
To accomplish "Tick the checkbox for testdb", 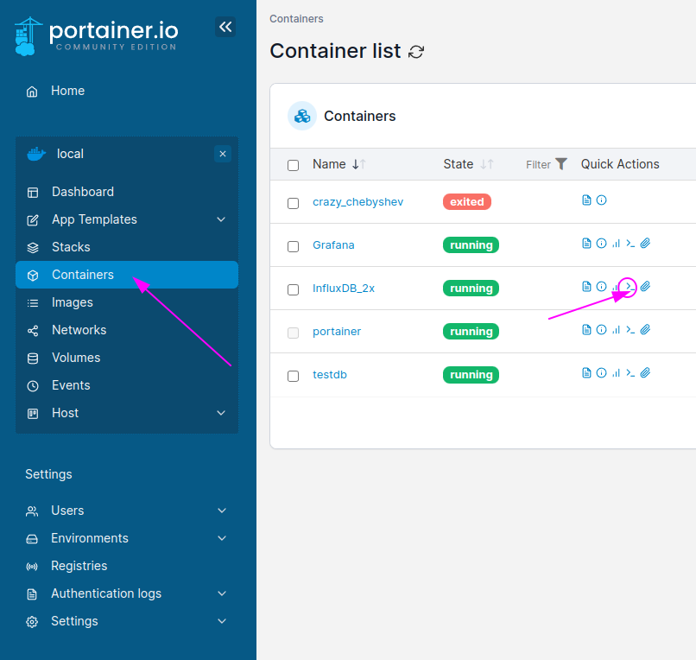I will tap(293, 375).
